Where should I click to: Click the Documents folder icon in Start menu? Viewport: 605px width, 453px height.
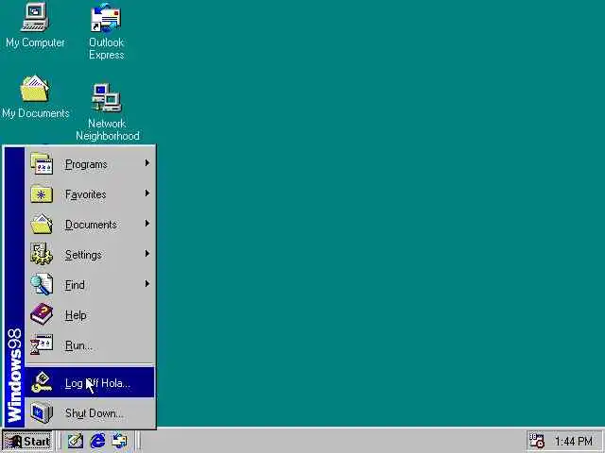pos(42,224)
